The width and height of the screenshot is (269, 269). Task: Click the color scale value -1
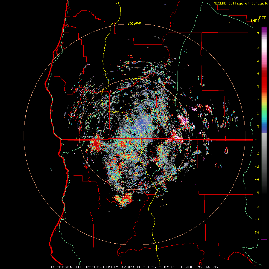(257, 140)
